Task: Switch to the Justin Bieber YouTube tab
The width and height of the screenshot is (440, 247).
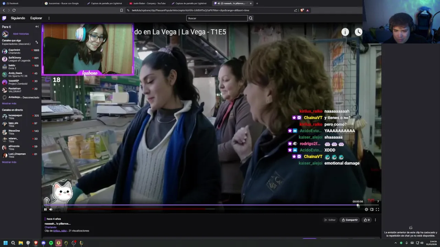Action: 148,3
